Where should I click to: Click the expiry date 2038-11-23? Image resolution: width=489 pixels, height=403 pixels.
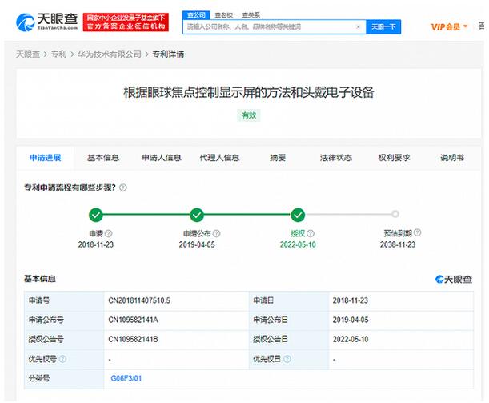(x=398, y=244)
